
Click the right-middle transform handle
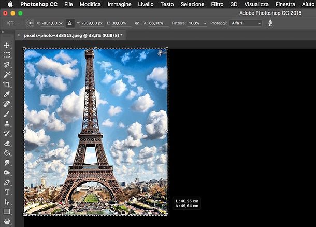click(167, 132)
